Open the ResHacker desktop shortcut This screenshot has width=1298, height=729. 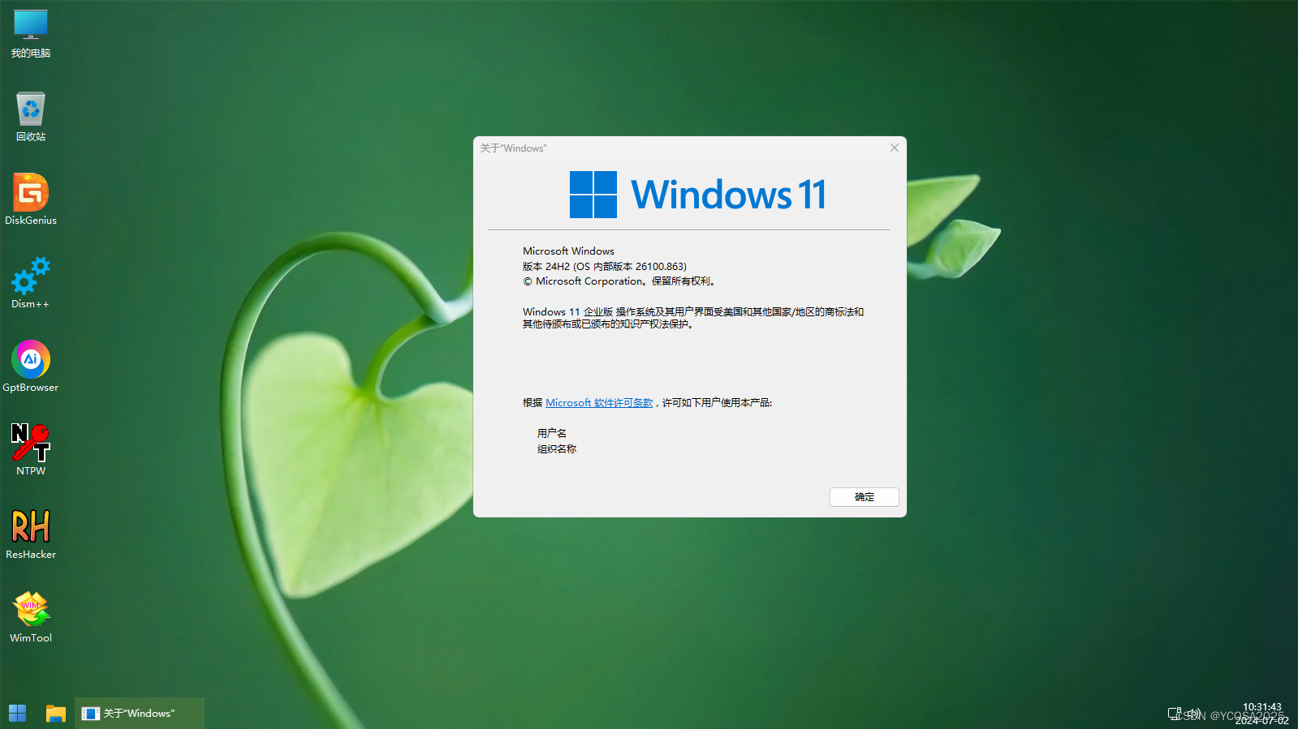pyautogui.click(x=31, y=534)
